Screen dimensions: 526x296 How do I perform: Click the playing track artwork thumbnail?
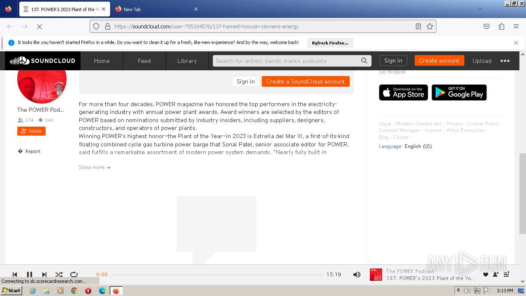click(x=376, y=275)
